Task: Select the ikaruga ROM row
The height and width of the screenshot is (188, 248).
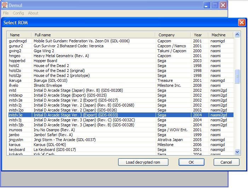Action: [121, 80]
